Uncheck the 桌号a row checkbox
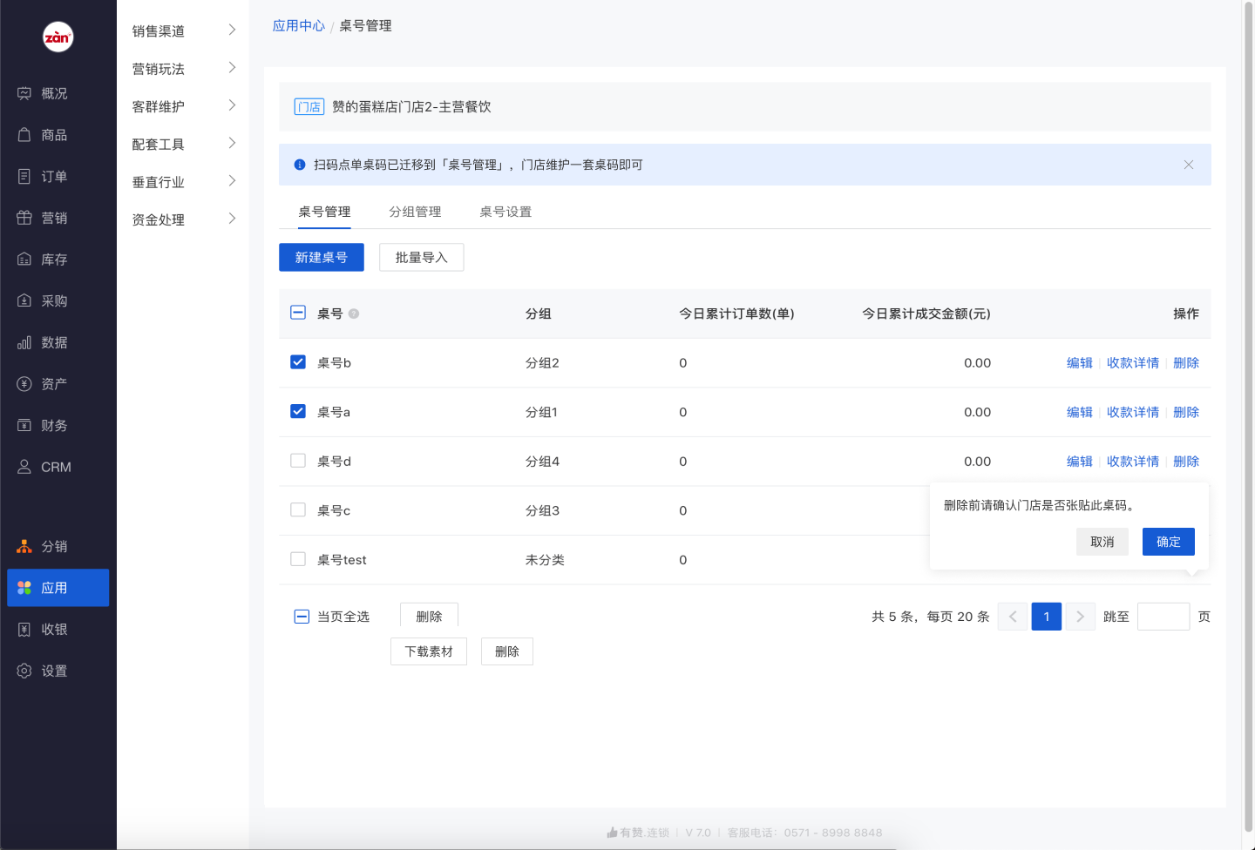The height and width of the screenshot is (850, 1255). pyautogui.click(x=298, y=411)
